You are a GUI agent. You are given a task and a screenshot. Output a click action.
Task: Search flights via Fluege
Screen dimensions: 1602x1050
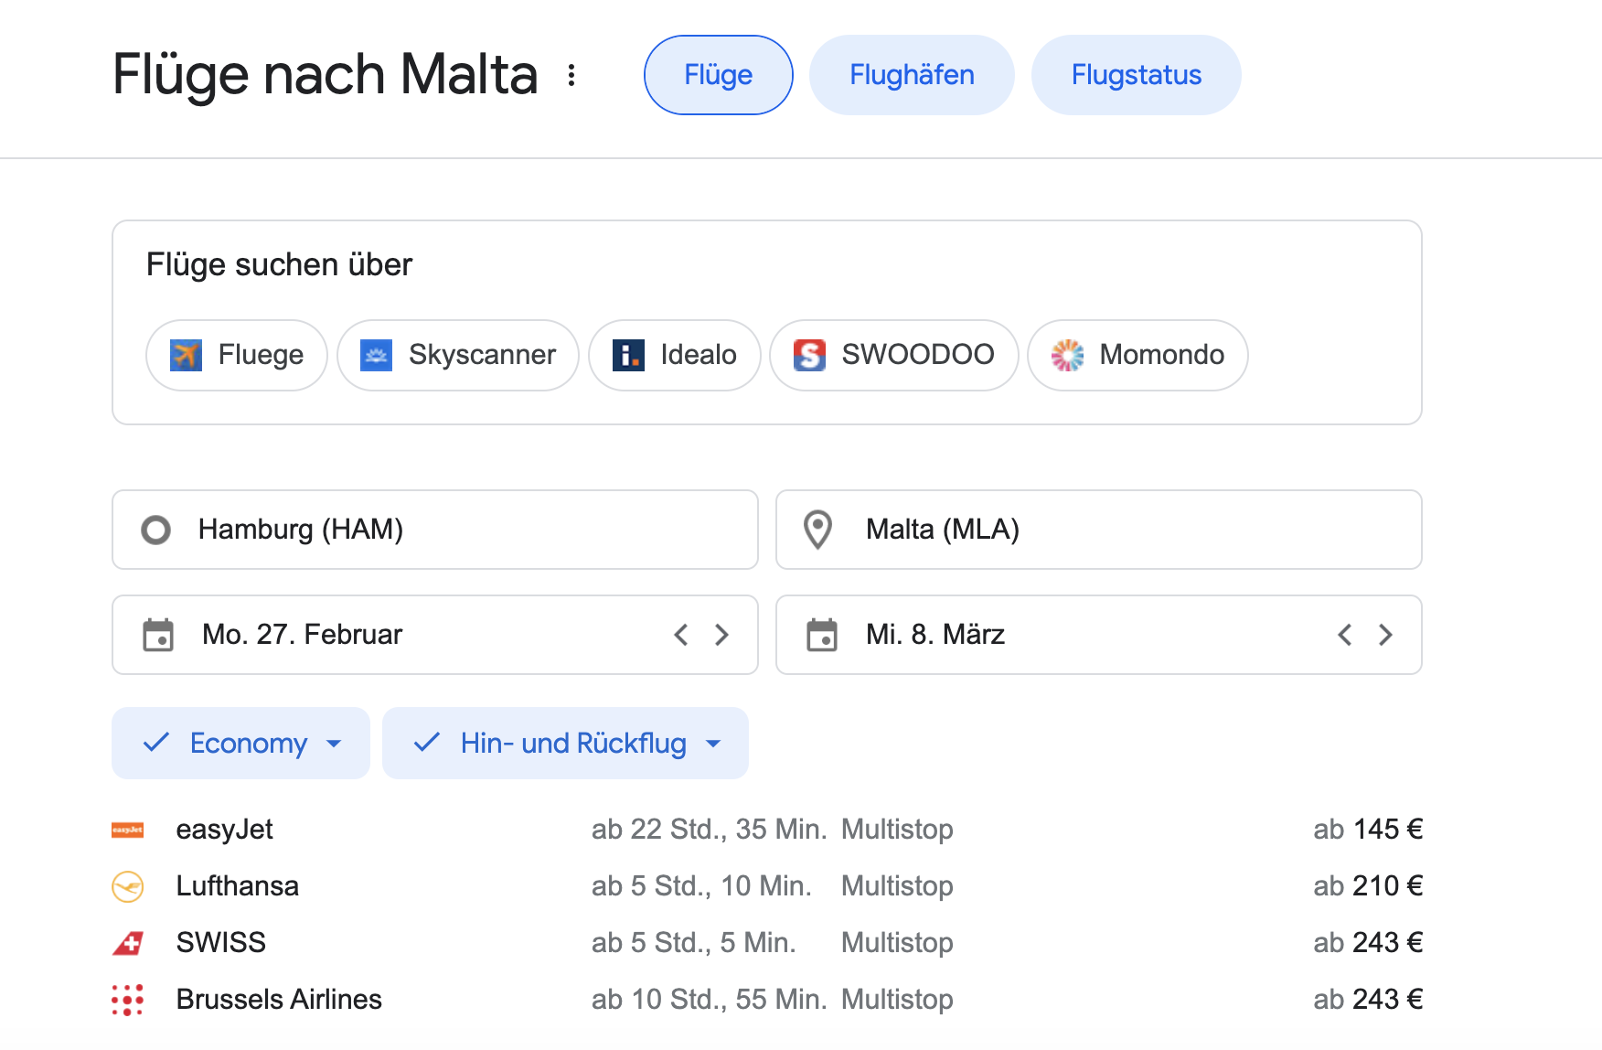point(237,355)
